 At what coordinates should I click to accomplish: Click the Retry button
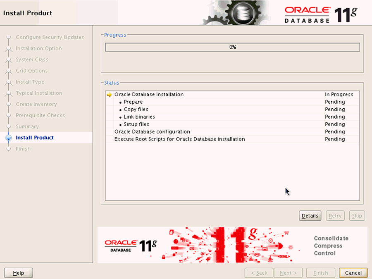click(x=335, y=216)
